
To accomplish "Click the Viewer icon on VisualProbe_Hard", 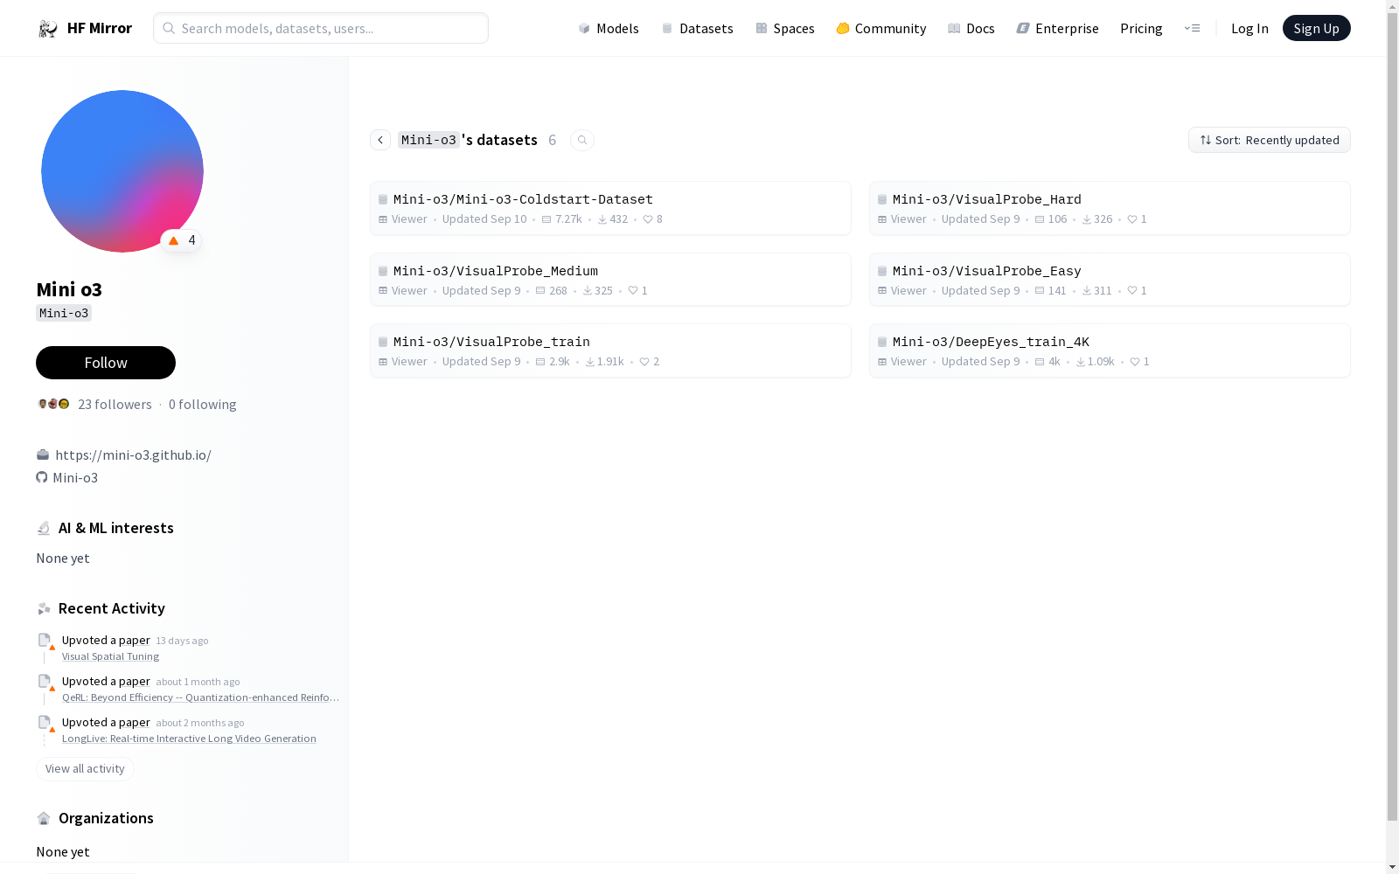I will tap(882, 219).
